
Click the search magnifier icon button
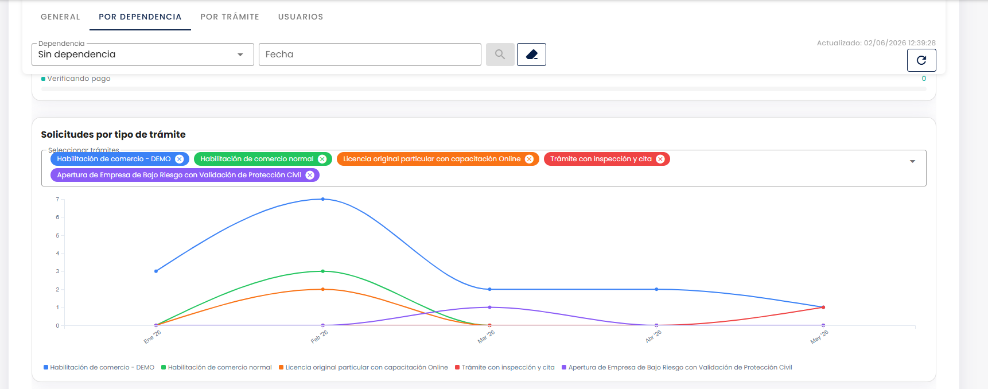[500, 55]
